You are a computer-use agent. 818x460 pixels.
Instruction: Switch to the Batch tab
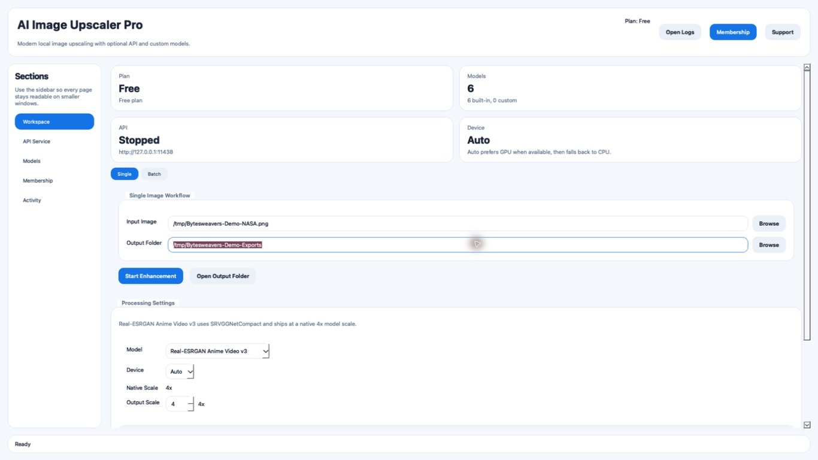[154, 174]
